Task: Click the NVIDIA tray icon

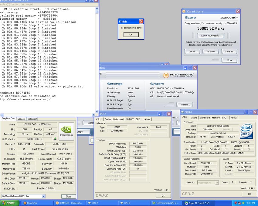Action: tap(243, 203)
